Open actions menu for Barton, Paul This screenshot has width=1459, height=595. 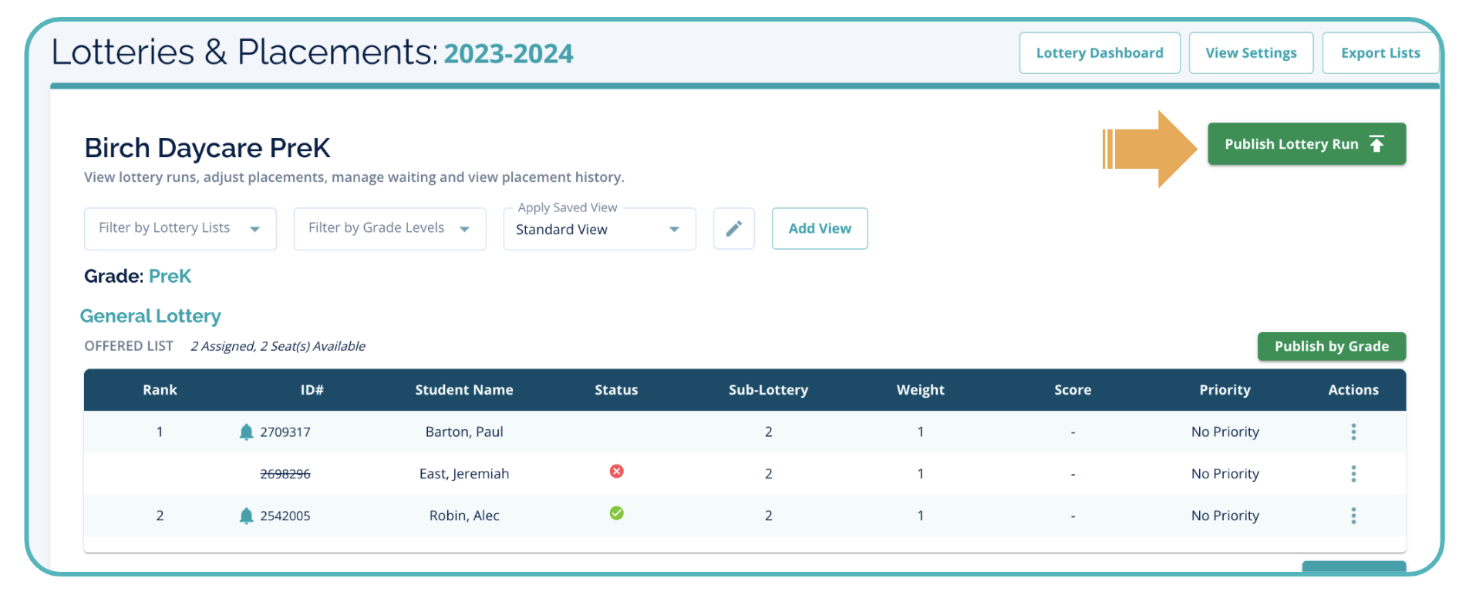1353,432
